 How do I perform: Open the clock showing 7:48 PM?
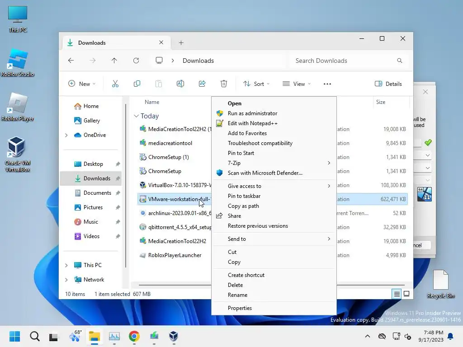coord(431,336)
